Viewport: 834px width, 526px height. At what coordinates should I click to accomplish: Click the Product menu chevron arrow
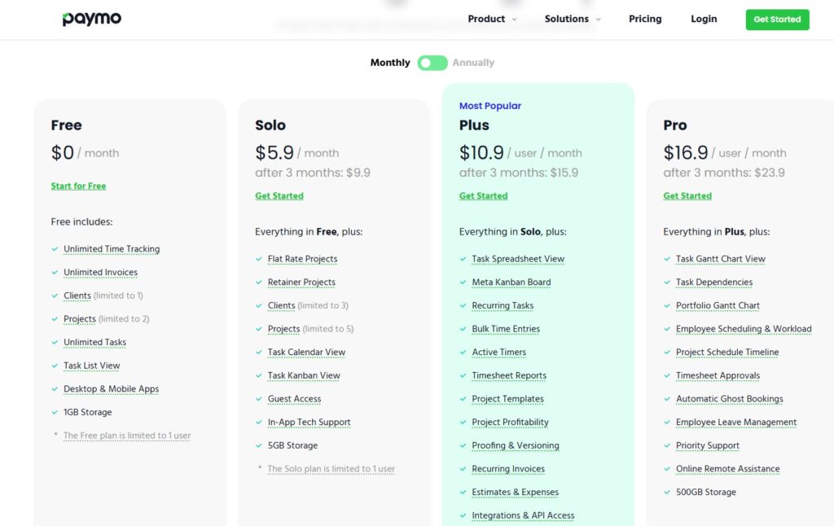[x=513, y=20]
